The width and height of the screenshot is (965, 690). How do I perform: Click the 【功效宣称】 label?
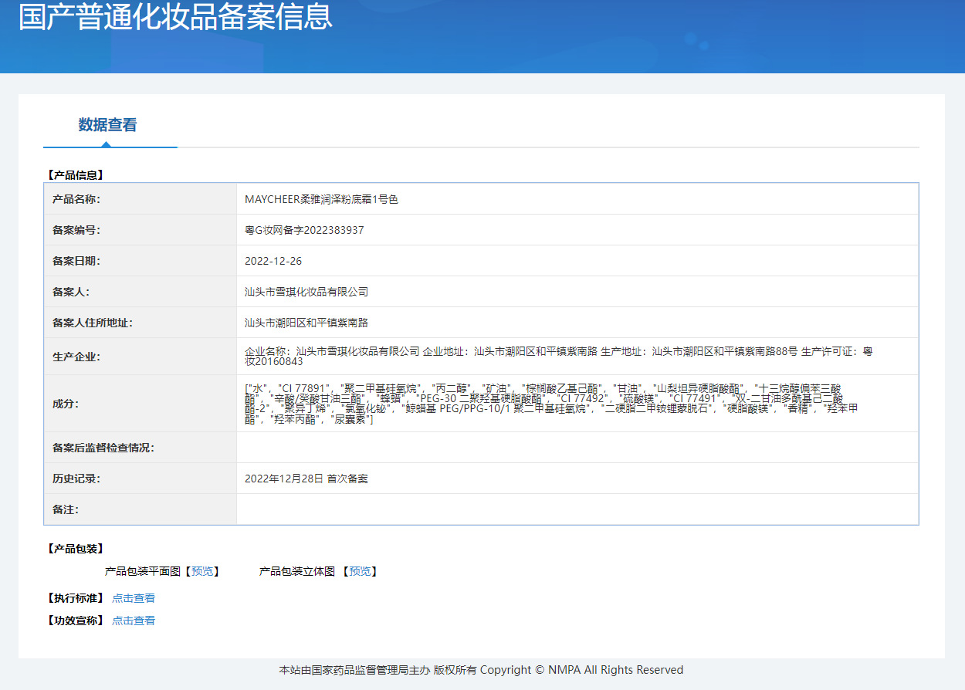tap(75, 621)
